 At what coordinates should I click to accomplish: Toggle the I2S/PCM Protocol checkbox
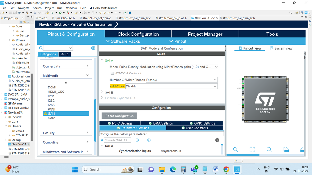112,73
